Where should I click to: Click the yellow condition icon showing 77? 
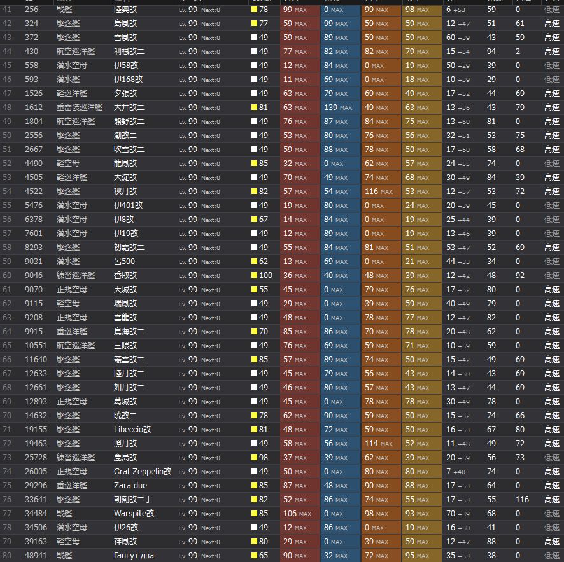click(x=254, y=24)
